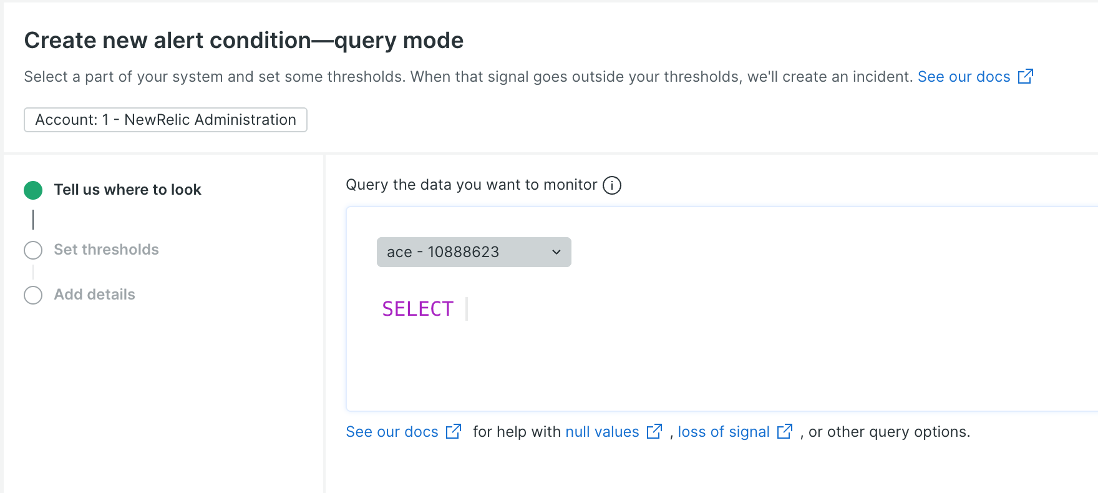
Task: Jump to the 'Add details' step label
Action: point(94,295)
